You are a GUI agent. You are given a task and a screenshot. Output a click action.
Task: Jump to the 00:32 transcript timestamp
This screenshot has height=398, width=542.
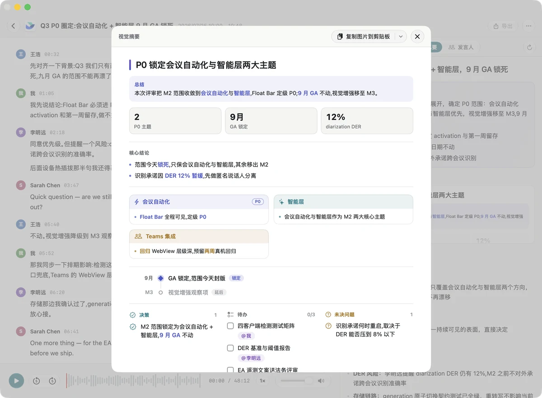coord(51,54)
